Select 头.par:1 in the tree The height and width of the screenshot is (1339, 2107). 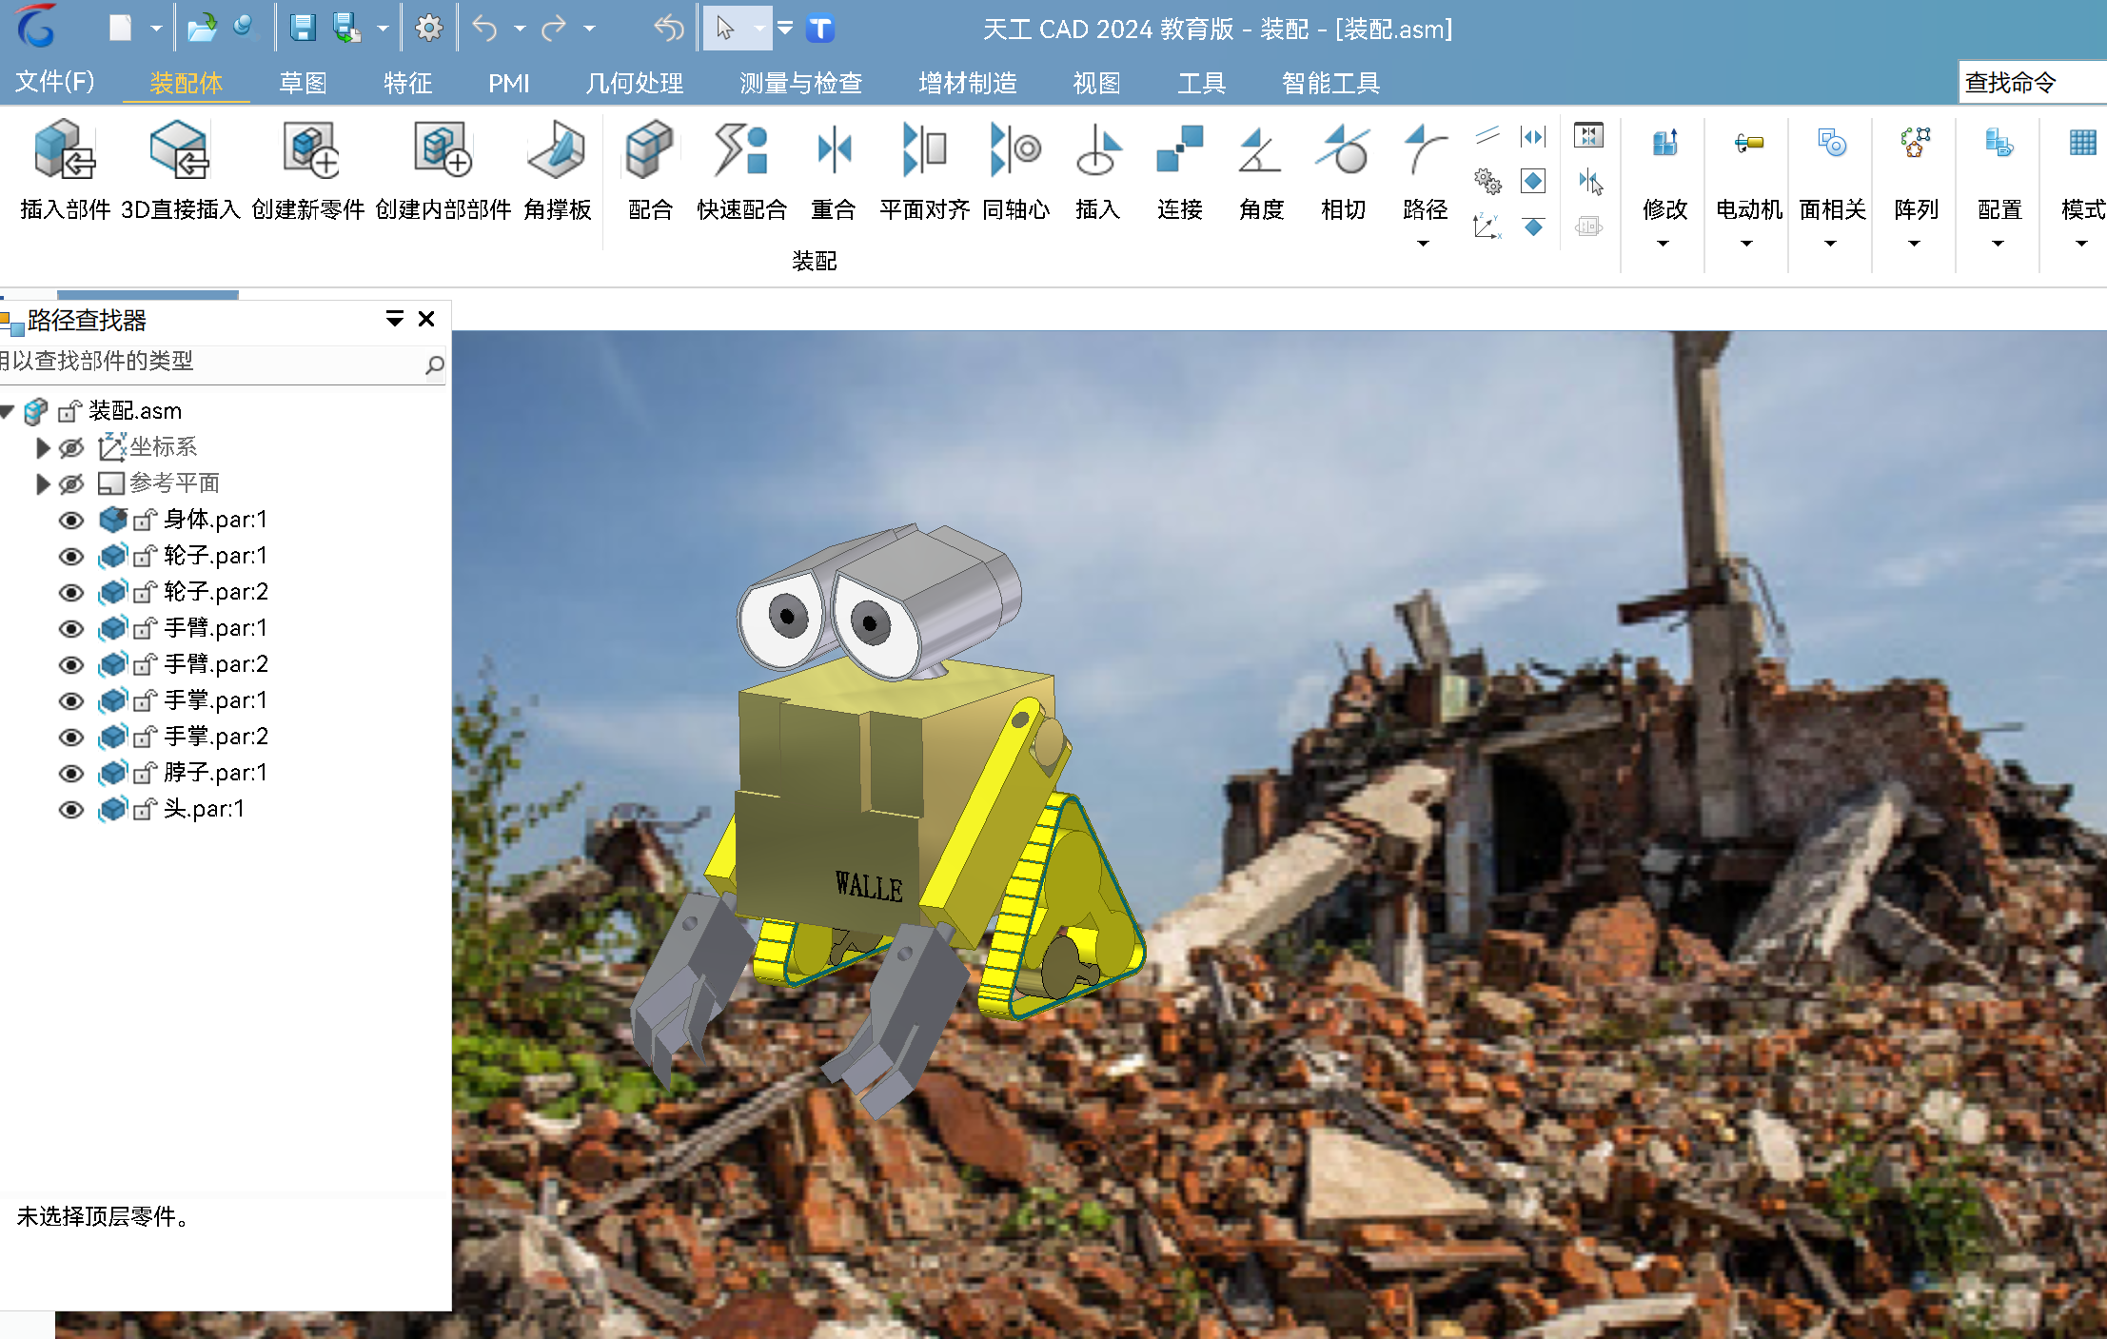point(204,809)
